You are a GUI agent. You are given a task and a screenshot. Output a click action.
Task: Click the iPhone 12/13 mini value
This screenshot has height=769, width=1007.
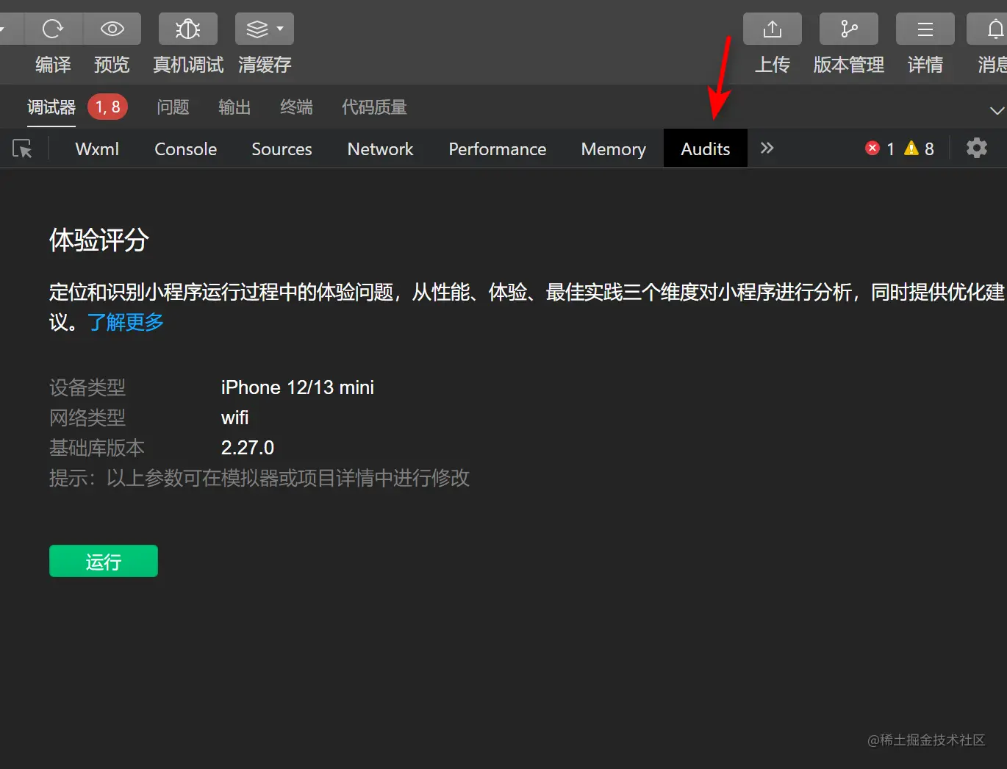[298, 387]
